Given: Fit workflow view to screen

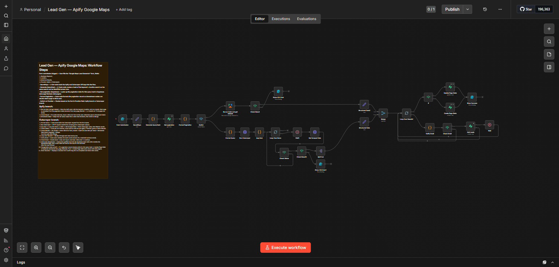Looking at the screenshot, I should (x=22, y=248).
